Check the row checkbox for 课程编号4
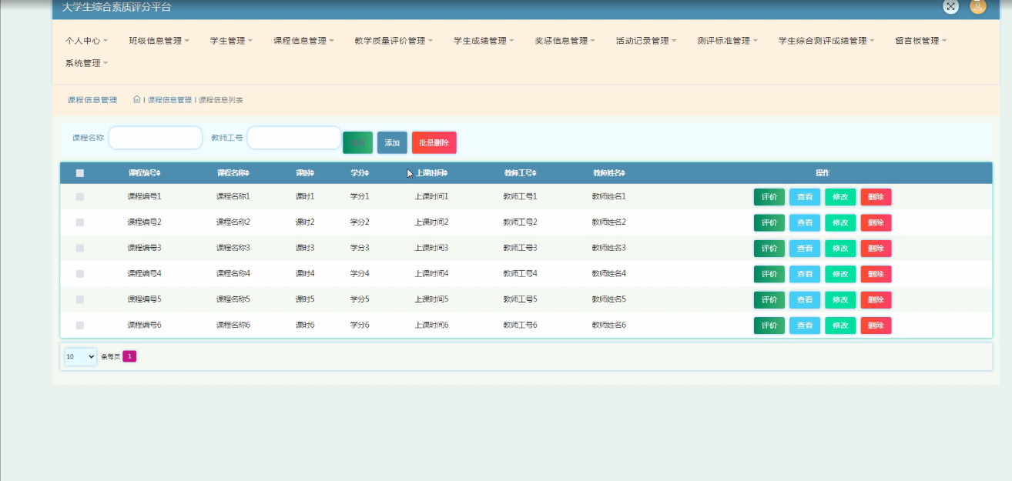 click(x=80, y=274)
